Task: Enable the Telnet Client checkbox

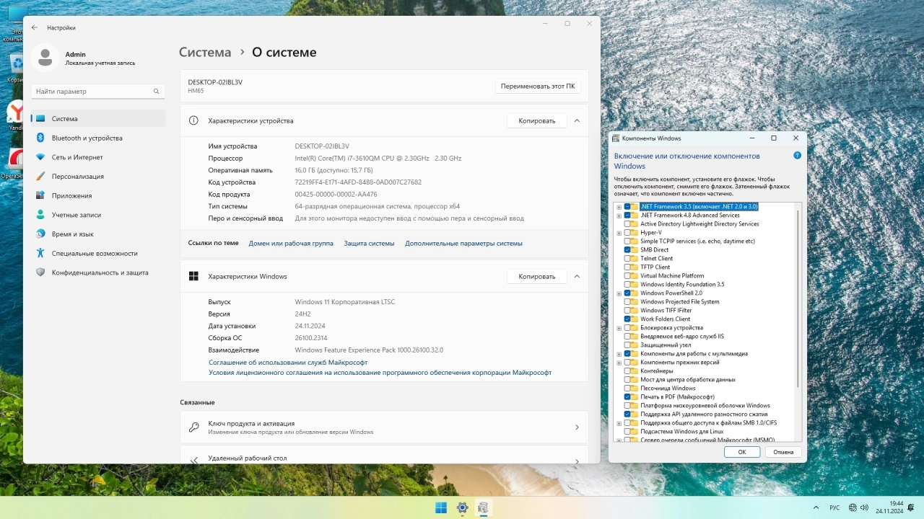Action: pyautogui.click(x=627, y=259)
